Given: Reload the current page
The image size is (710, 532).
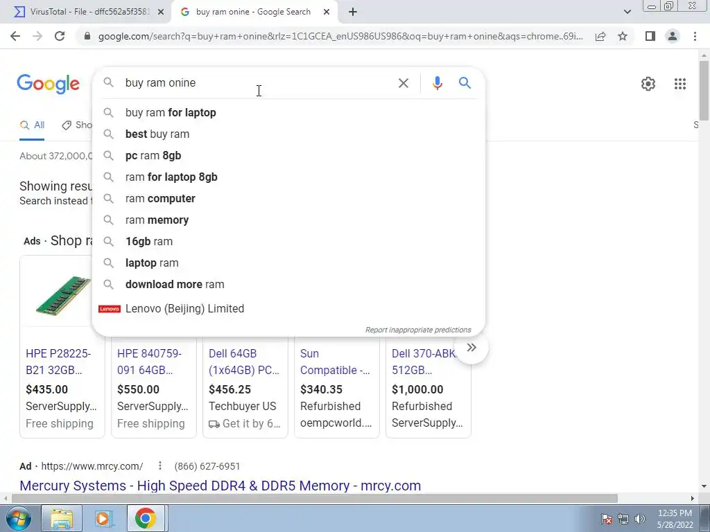Looking at the screenshot, I should pyautogui.click(x=60, y=36).
